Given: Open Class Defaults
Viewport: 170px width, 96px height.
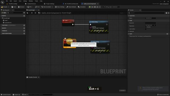Looking at the screenshot, I should coord(71,7).
